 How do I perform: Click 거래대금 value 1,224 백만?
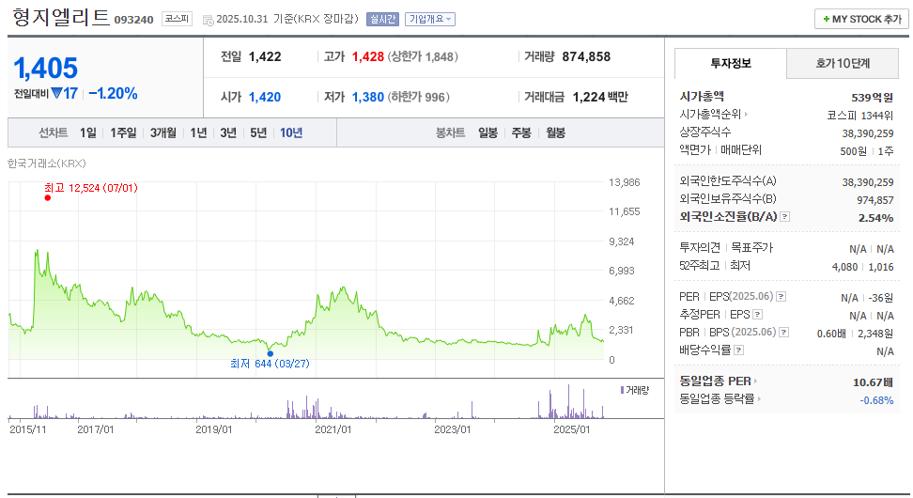click(600, 97)
